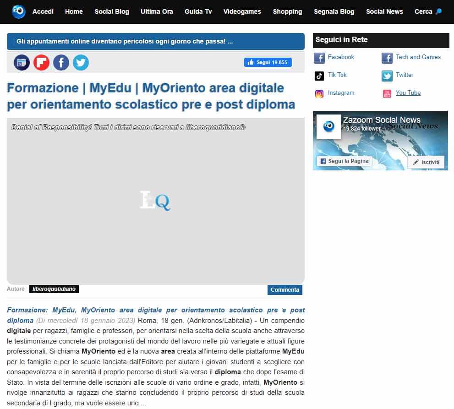Click the Facebook icon in Seguici in Rete

tap(319, 58)
